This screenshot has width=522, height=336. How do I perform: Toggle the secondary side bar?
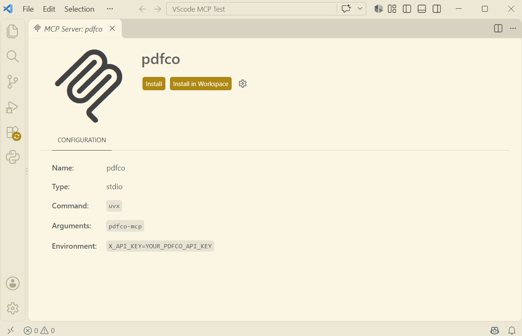437,9
